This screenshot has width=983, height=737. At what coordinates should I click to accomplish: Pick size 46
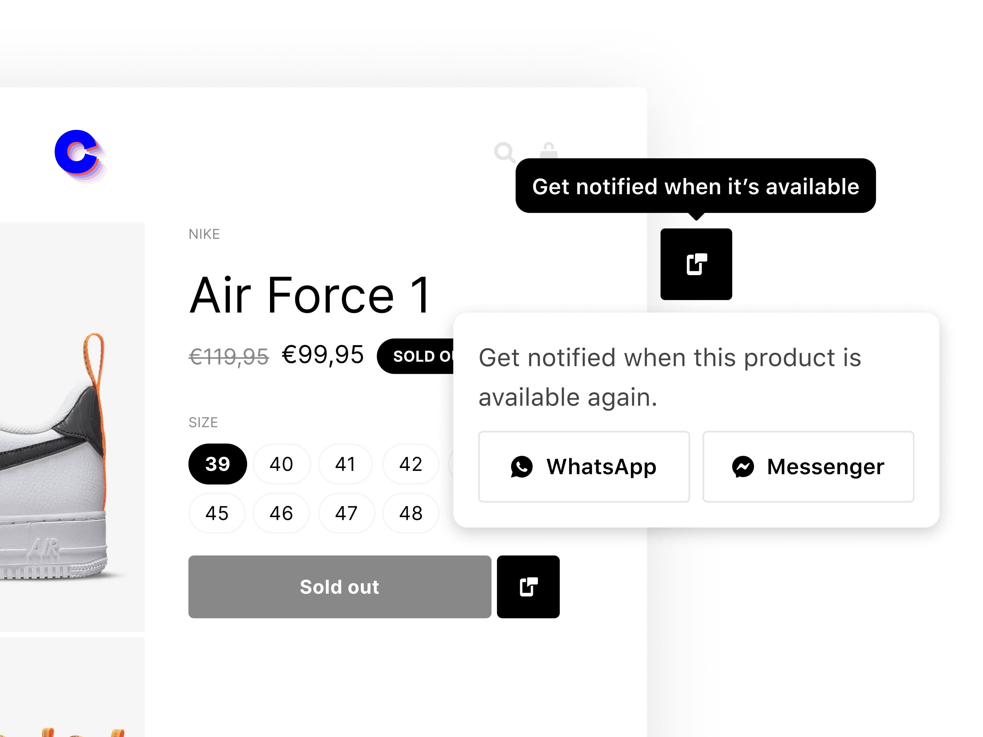point(281,513)
